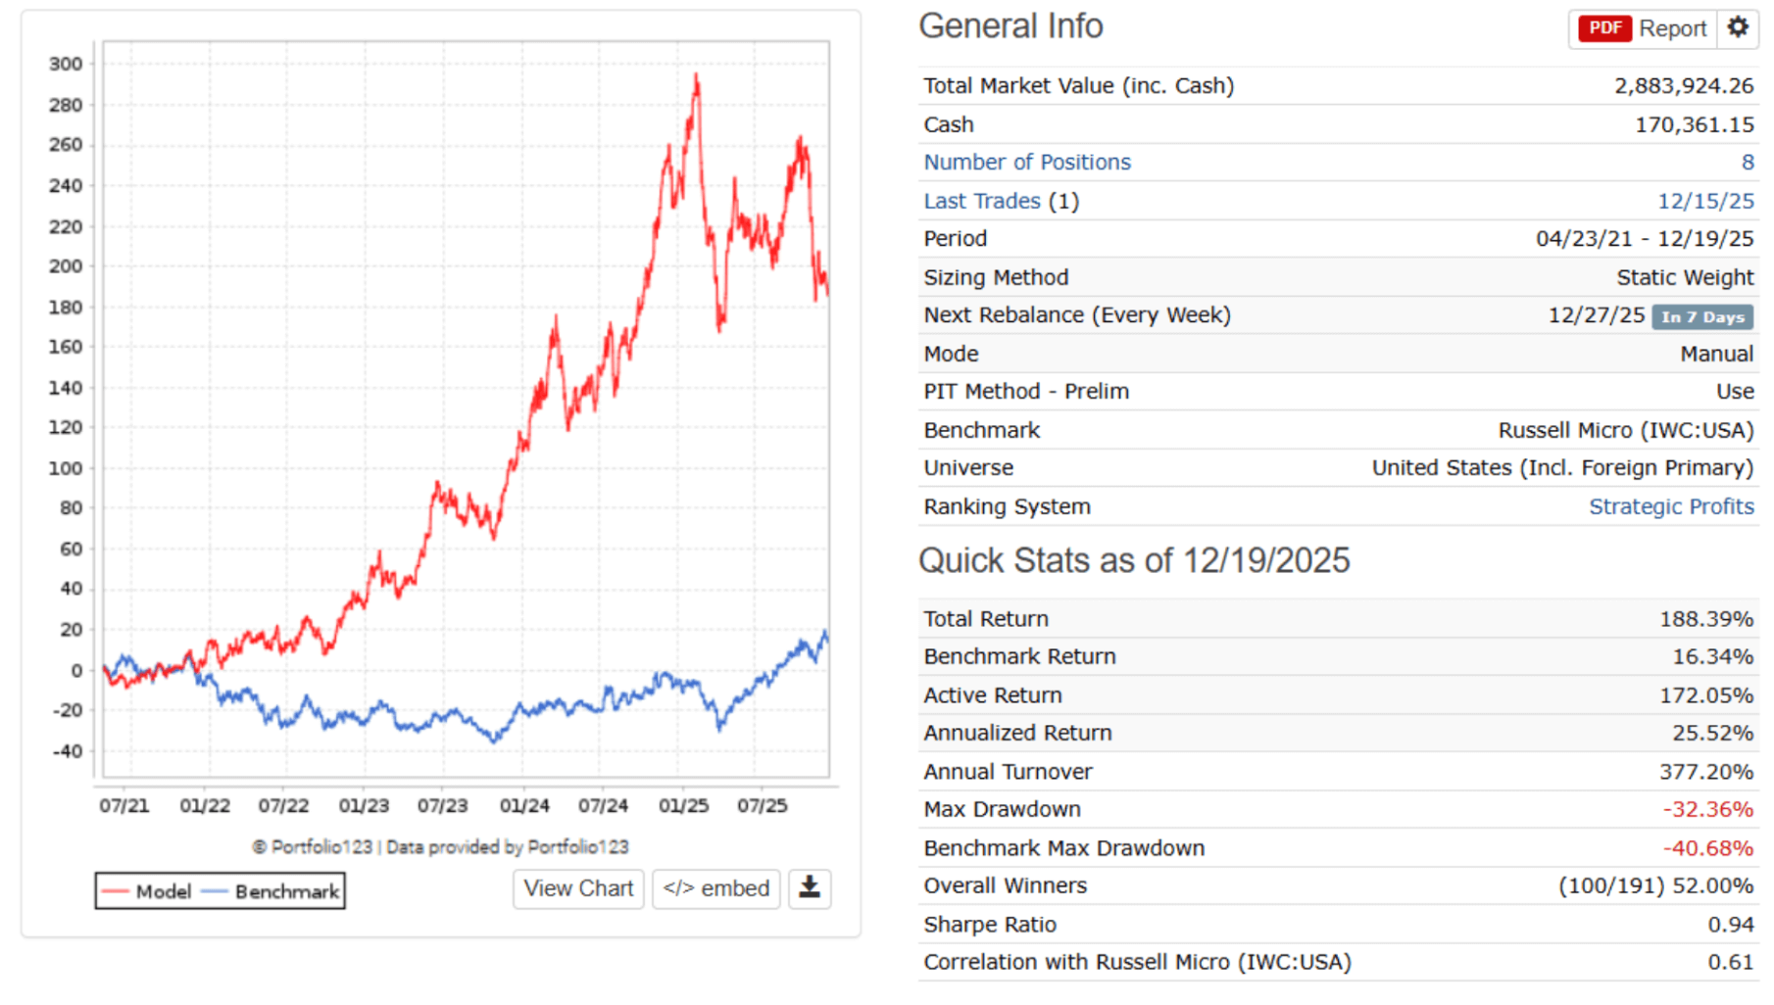1774x1005 pixels.
Task: Click the positions count value 8
Action: 1747,163
